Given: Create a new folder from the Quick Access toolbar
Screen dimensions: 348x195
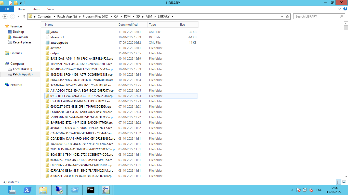Looking at the screenshot, I should pyautogui.click(x=16, y=3).
